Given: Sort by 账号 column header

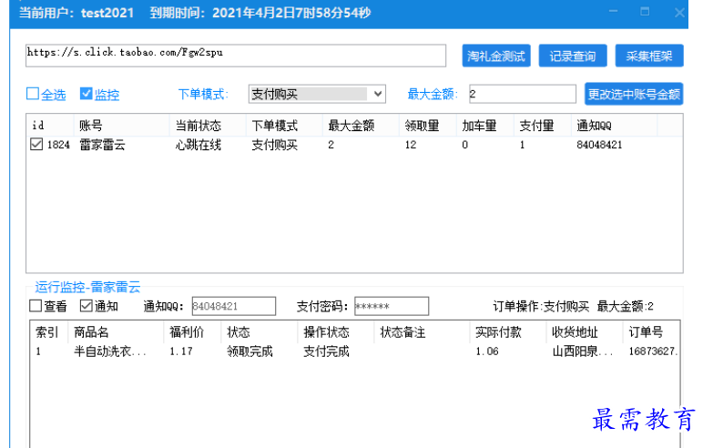Looking at the screenshot, I should pyautogui.click(x=121, y=126).
